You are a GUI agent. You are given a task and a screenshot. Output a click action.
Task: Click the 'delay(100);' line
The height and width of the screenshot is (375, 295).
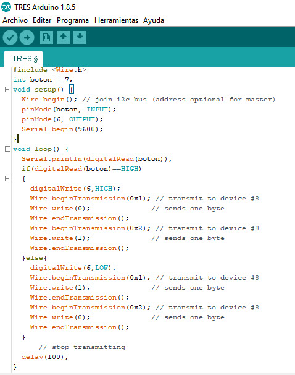tap(45, 357)
